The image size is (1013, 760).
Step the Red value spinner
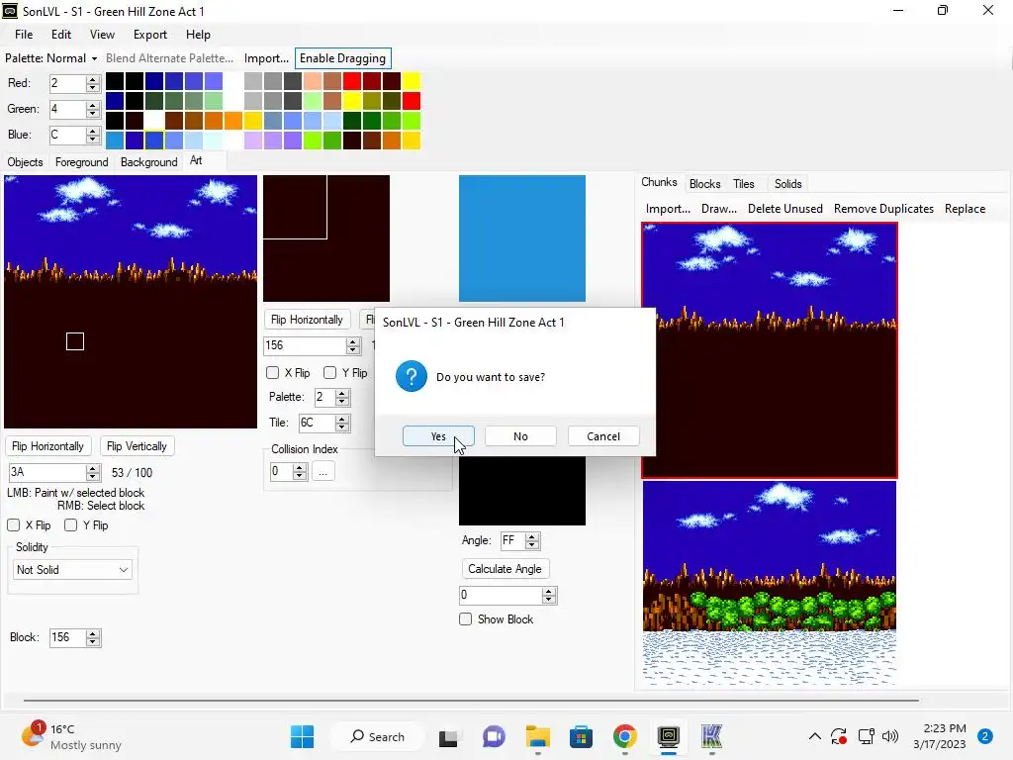click(x=93, y=83)
